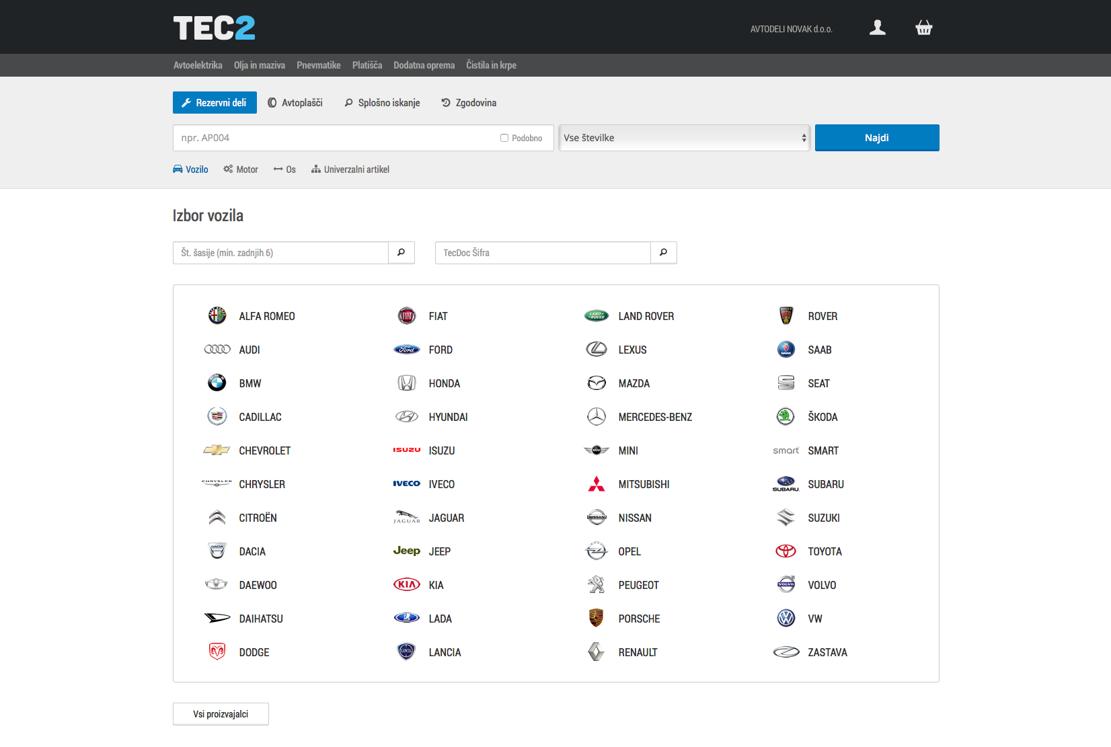1111x747 pixels.
Task: Select the Motor search mode
Action: coord(241,169)
